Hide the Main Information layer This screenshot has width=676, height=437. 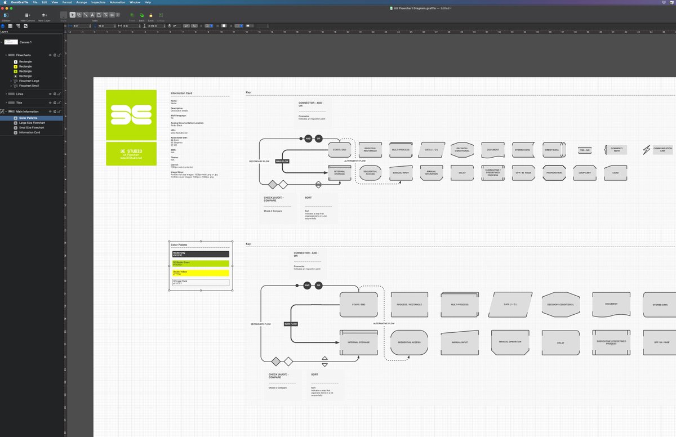(x=50, y=112)
